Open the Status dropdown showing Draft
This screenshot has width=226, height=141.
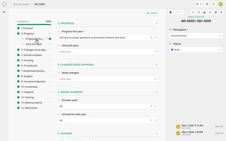pos(196,50)
